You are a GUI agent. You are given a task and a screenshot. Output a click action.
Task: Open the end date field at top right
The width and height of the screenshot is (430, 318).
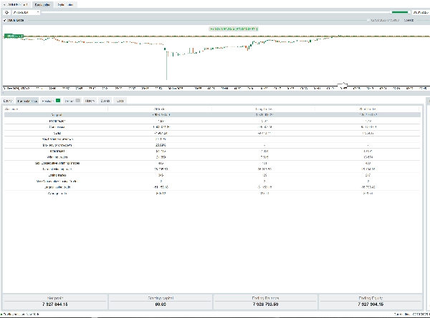click(x=419, y=13)
